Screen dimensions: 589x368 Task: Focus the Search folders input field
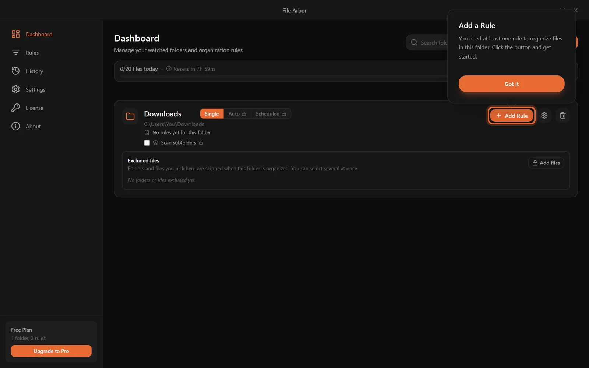[x=427, y=43]
